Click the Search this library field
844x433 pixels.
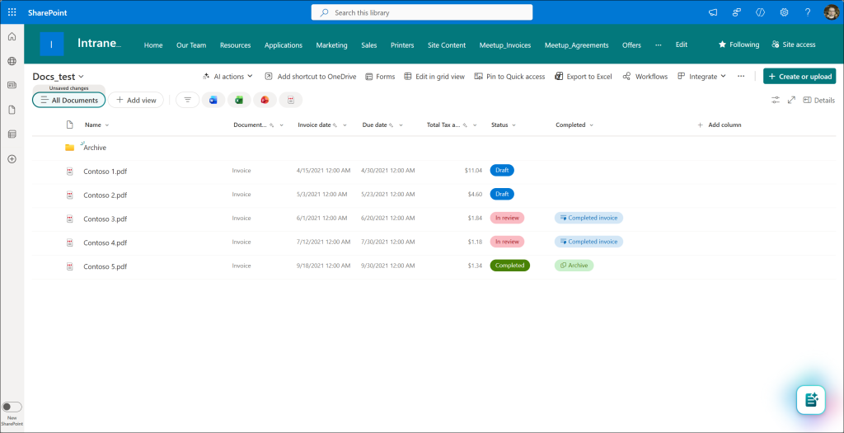421,12
